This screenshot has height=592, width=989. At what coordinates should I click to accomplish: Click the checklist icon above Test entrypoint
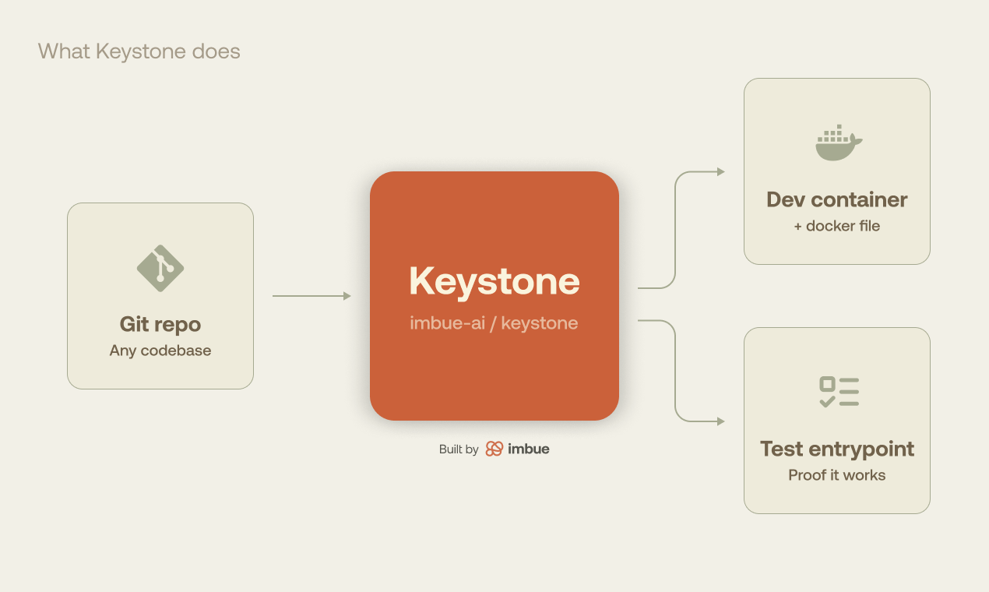(838, 392)
